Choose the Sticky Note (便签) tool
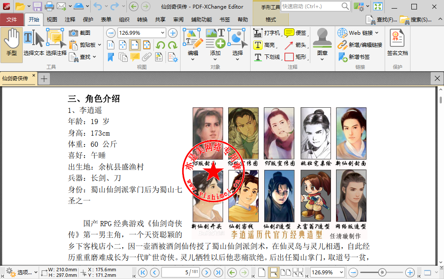Screen dimensions: 444x279 point(295,33)
